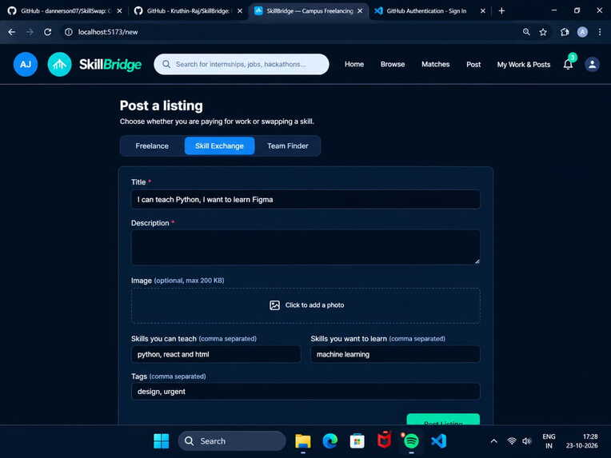Open Chrome three-dot menu
The height and width of the screenshot is (458, 611).
pyautogui.click(x=600, y=32)
